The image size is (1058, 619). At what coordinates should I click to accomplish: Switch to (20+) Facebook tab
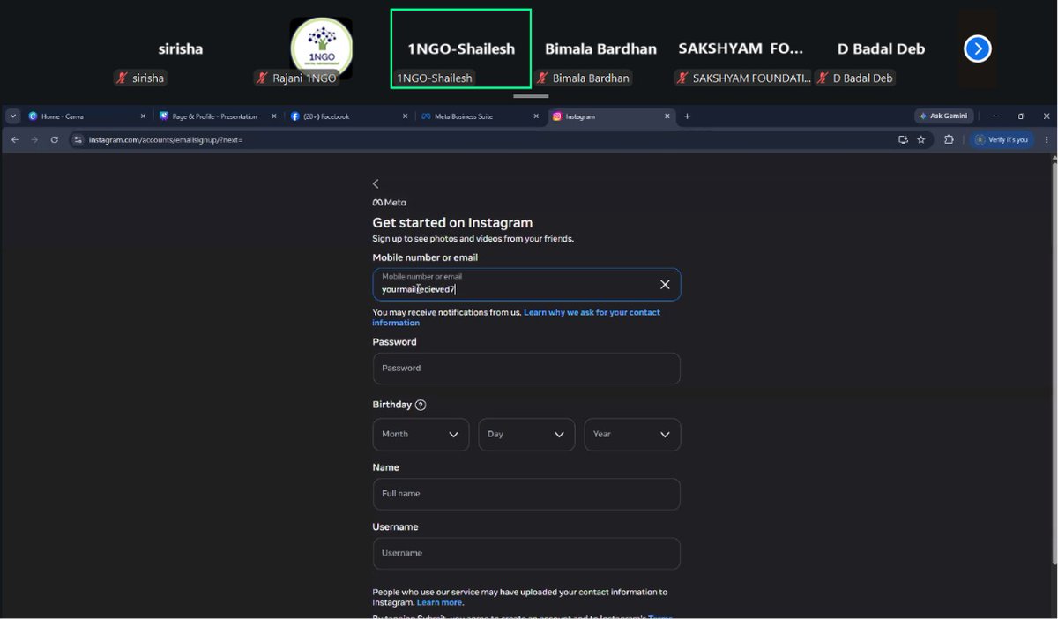point(347,116)
